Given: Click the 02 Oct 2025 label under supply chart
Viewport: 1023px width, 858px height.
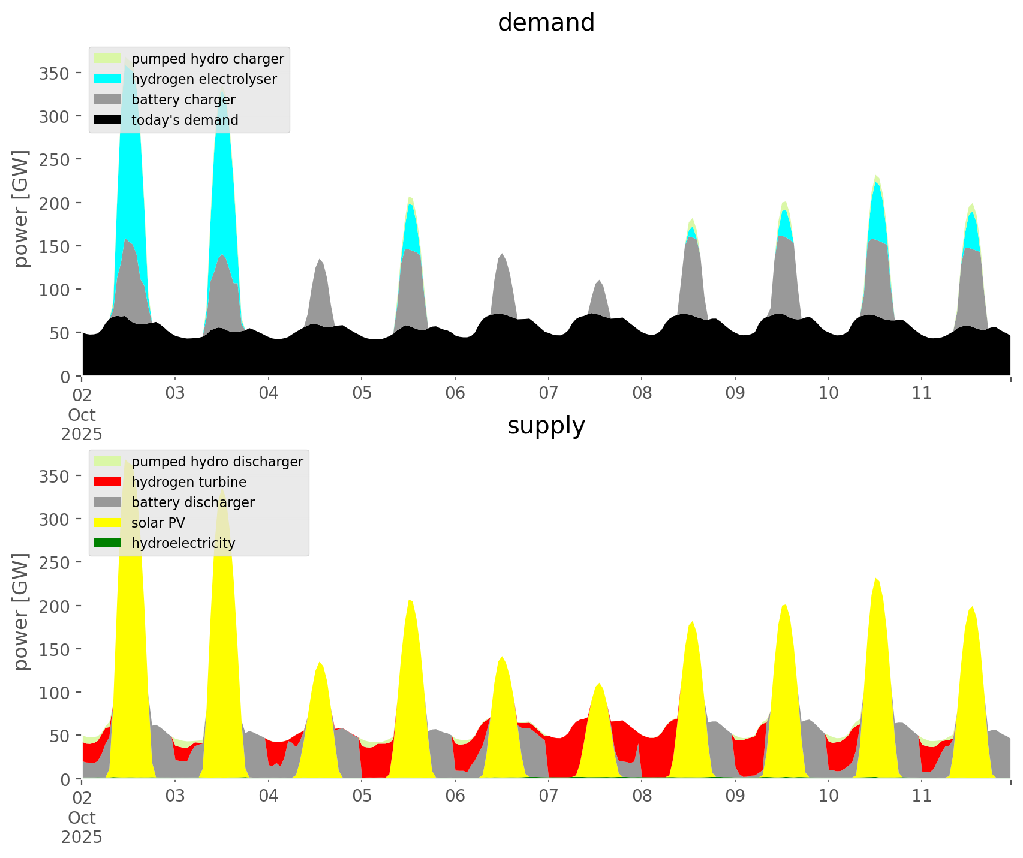Looking at the screenshot, I should 82,817.
